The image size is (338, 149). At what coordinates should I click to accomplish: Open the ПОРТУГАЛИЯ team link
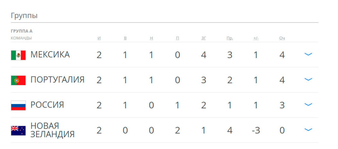57,80
